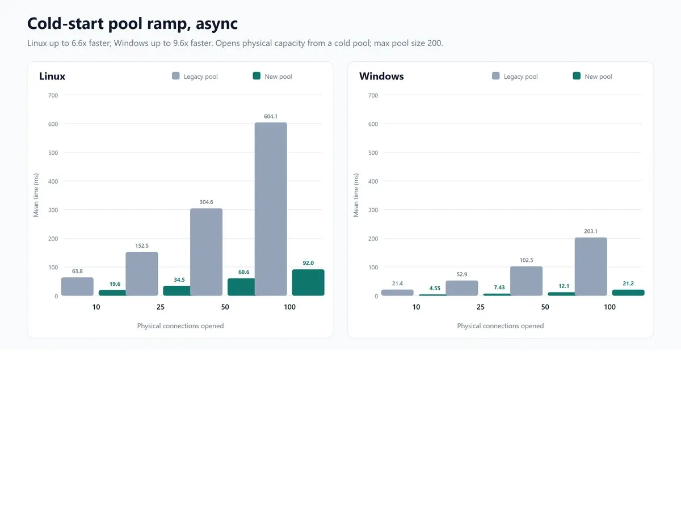Click Linux Physical connections opened axis title
Image resolution: width=681 pixels, height=508 pixels.
pos(180,326)
